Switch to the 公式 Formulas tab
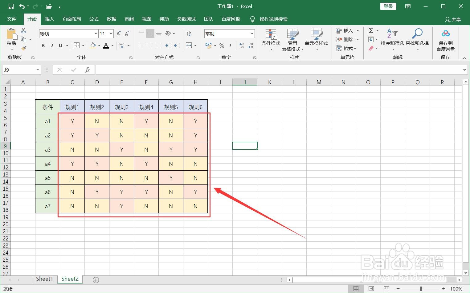Image resolution: width=470 pixels, height=293 pixels. pos(94,19)
